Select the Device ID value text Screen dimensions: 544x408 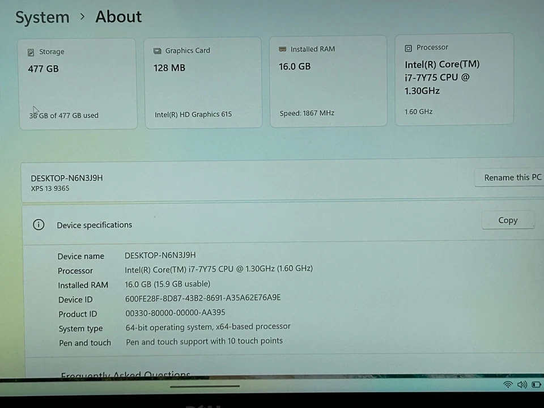[202, 298]
